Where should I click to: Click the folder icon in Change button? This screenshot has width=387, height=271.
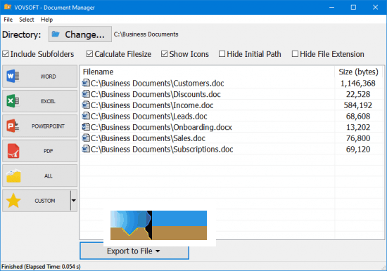coord(56,34)
